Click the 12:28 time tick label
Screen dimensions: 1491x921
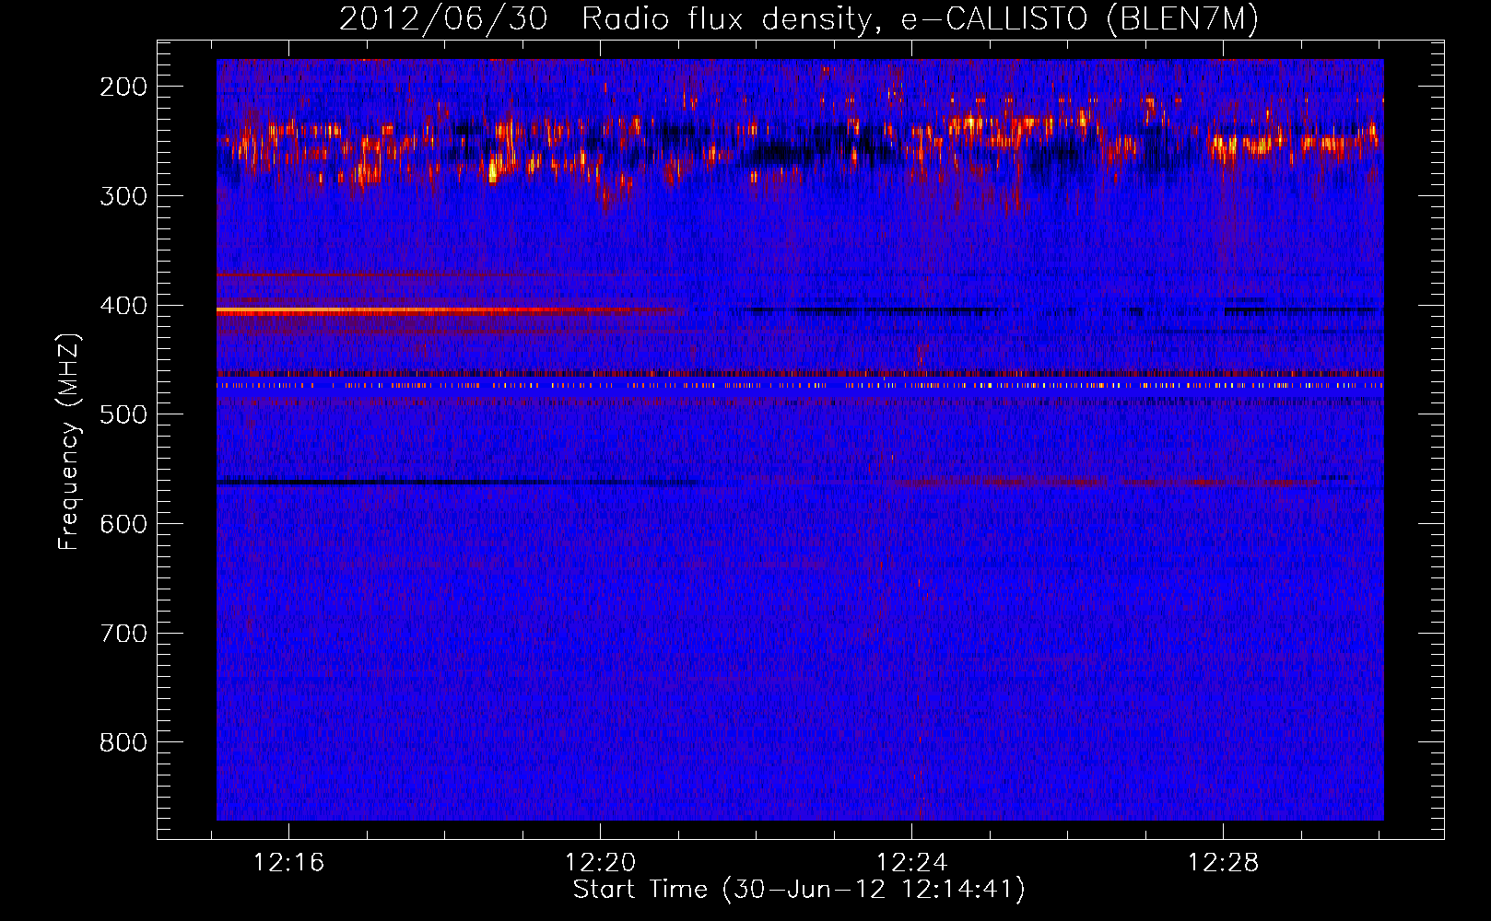click(1224, 863)
